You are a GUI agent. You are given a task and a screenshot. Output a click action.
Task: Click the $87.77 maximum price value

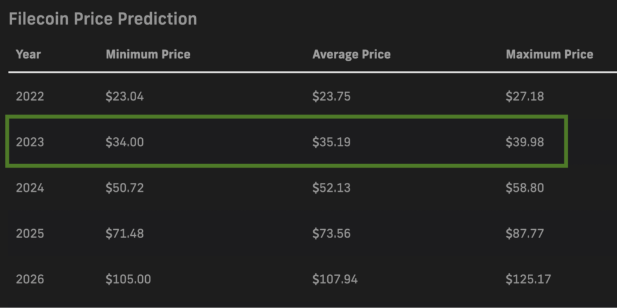pyautogui.click(x=525, y=233)
